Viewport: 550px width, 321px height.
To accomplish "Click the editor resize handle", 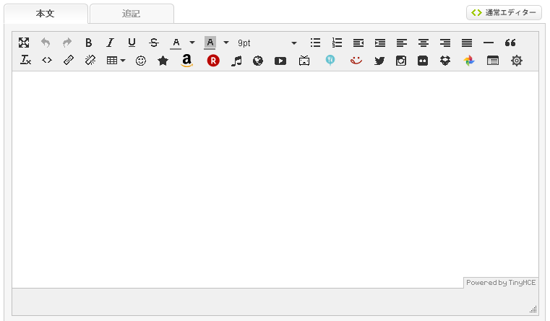I will [x=533, y=309].
